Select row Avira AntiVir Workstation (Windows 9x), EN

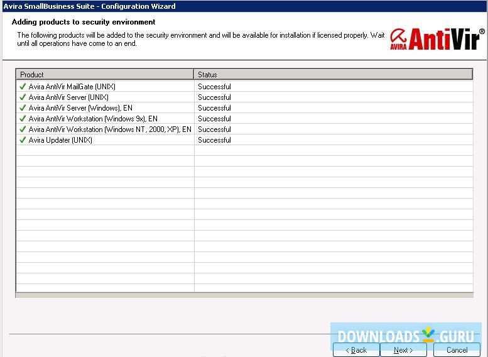click(x=244, y=118)
